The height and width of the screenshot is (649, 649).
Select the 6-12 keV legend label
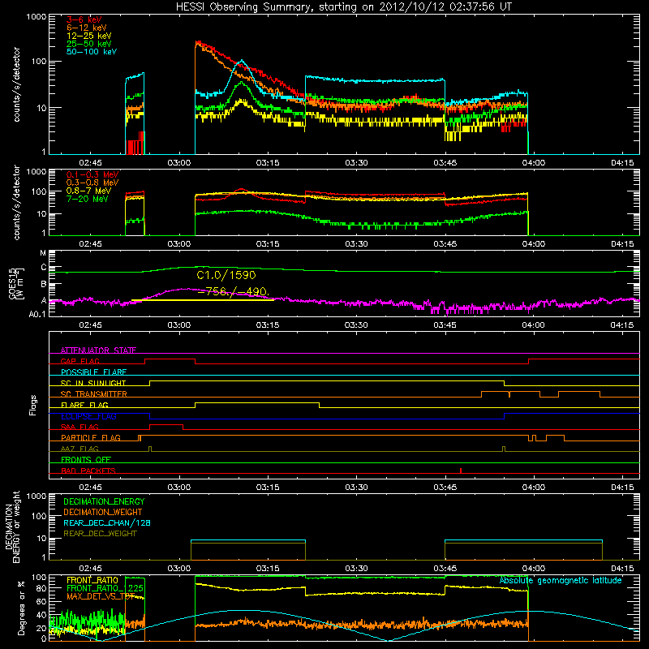pyautogui.click(x=87, y=28)
